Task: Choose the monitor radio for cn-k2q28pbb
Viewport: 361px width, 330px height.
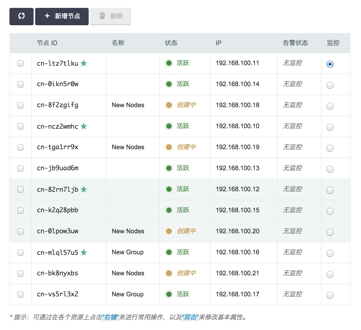Action: pyautogui.click(x=330, y=211)
